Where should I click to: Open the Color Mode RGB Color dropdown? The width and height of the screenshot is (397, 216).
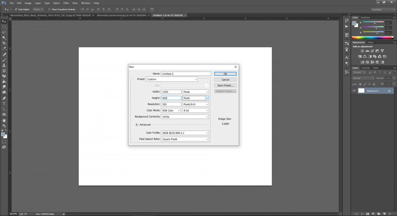171,110
